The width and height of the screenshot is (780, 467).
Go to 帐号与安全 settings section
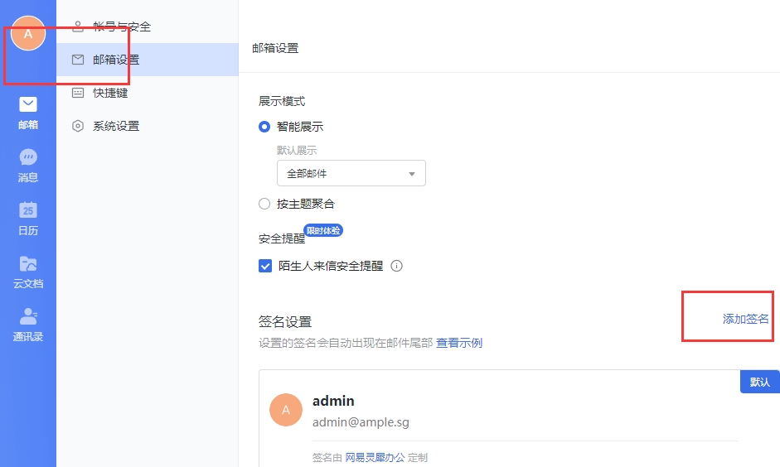(x=122, y=26)
